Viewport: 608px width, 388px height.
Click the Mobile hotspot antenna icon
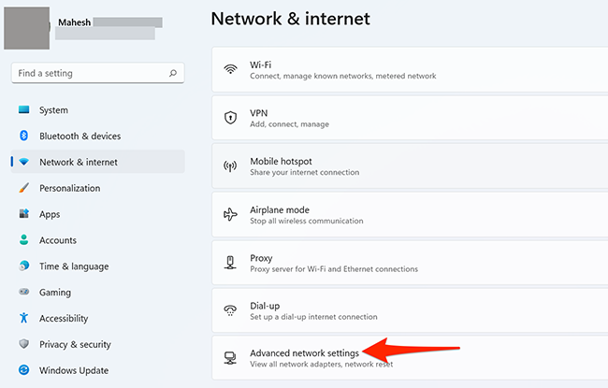[230, 166]
